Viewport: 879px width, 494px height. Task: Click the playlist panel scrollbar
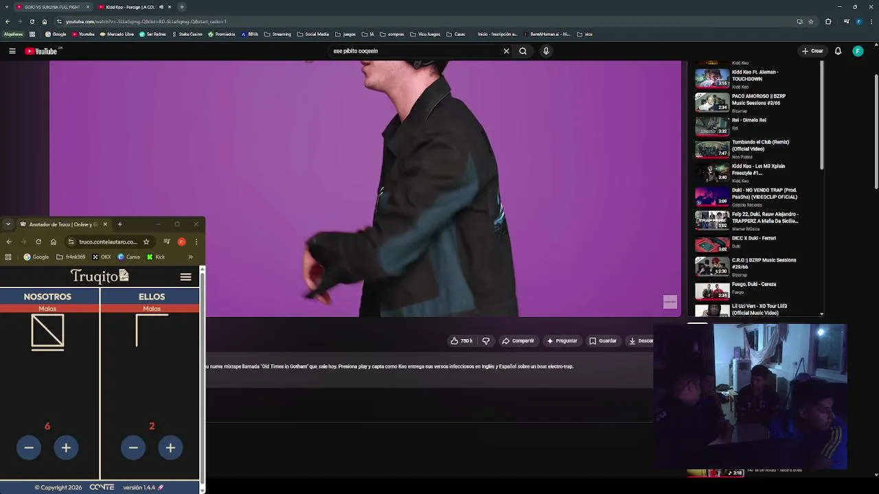[821, 117]
